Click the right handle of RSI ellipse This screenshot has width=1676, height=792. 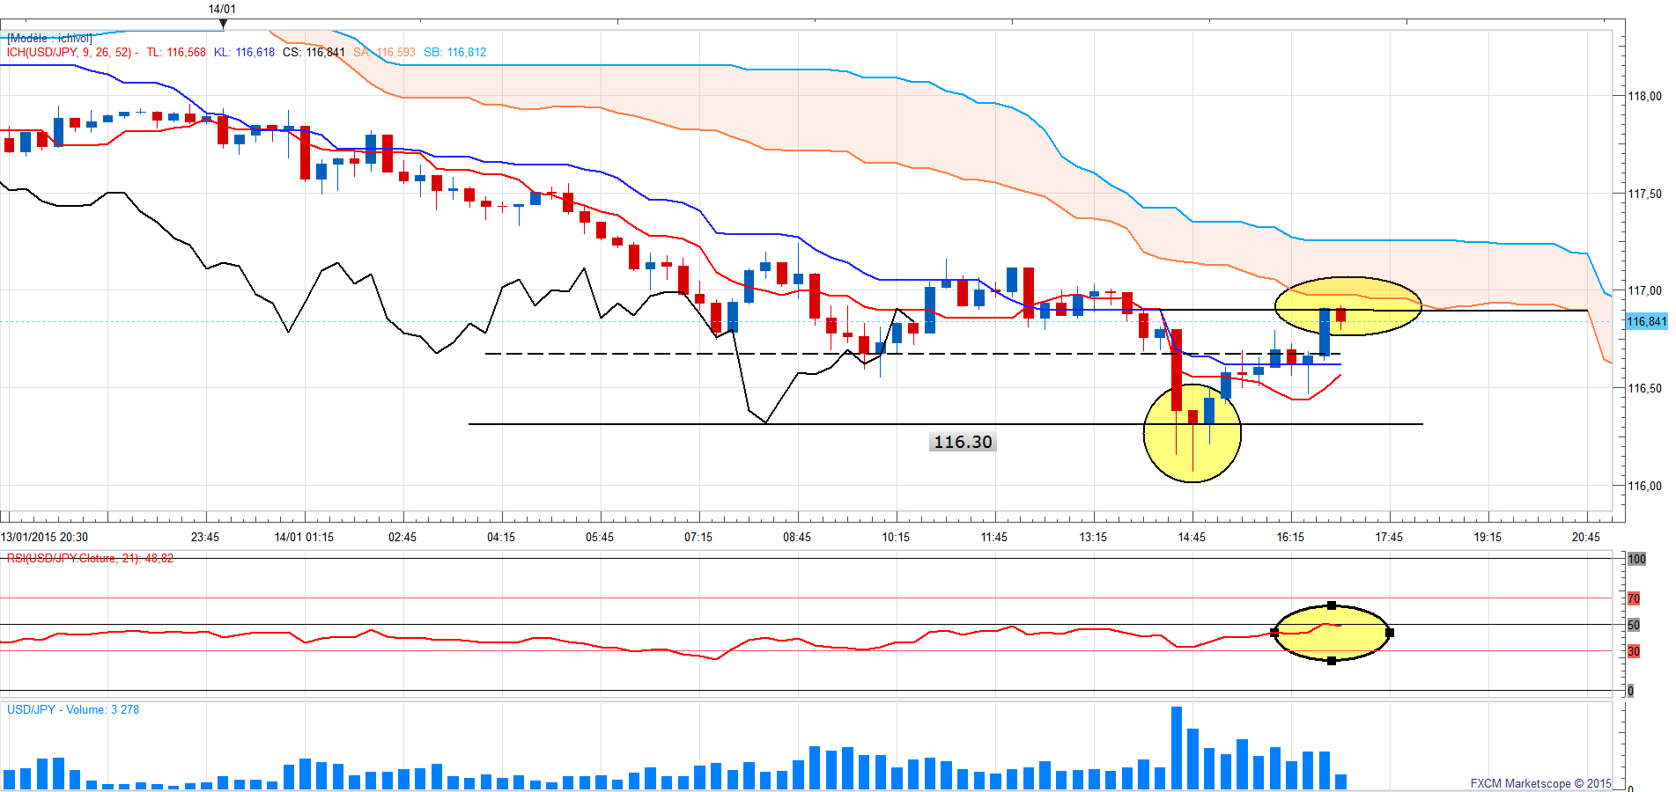1390,633
